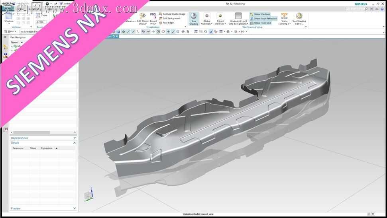The width and height of the screenshot is (387, 218).
Task: Open Global Materials dropdown
Action: (206, 19)
